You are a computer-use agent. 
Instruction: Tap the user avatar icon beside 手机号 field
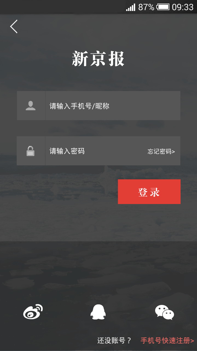[x=31, y=106]
